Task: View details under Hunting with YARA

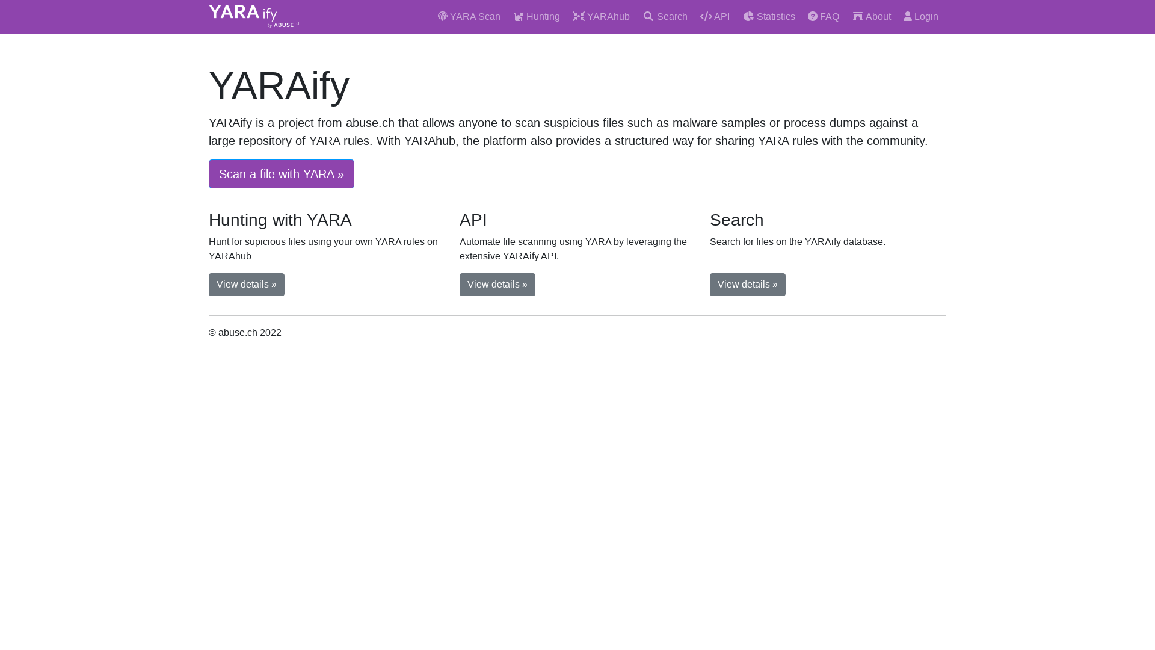Action: click(x=247, y=285)
